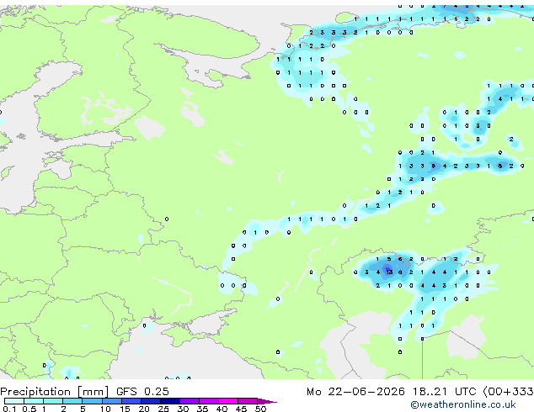Click the legend value label '25'
534x412 pixels.
(163, 409)
